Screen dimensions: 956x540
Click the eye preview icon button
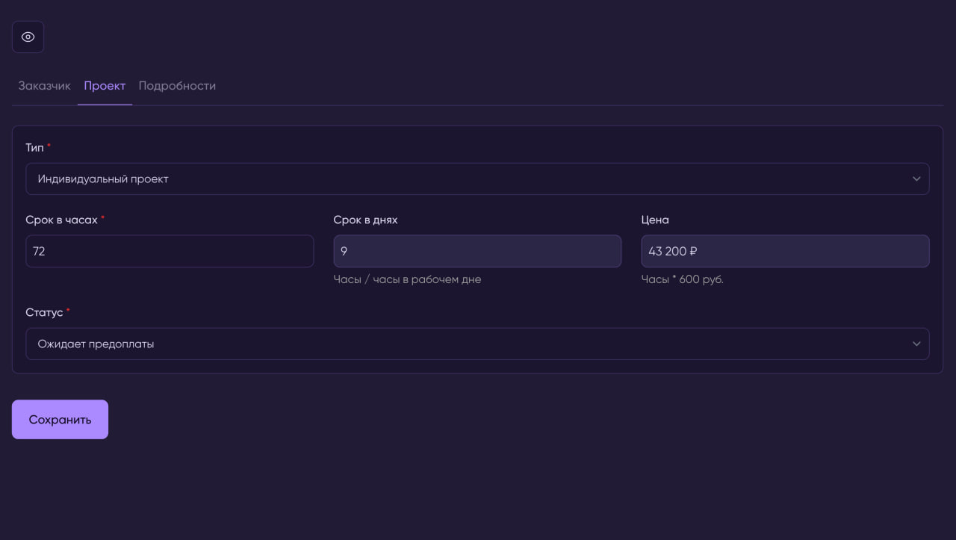28,37
